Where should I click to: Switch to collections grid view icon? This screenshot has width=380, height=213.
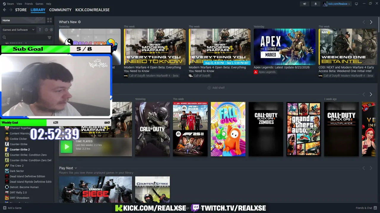pyautogui.click(x=49, y=20)
